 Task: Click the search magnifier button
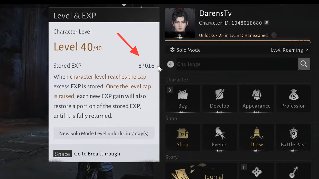click(x=304, y=64)
